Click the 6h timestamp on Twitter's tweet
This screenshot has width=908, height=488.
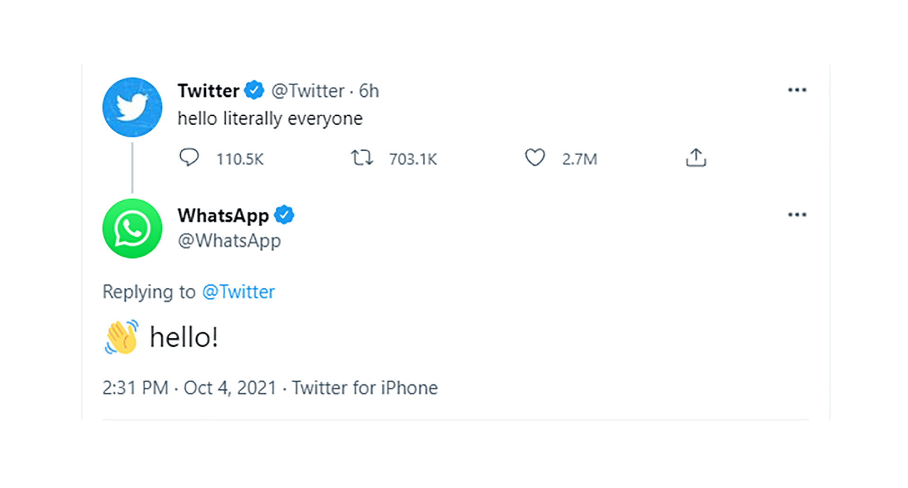[x=369, y=91]
